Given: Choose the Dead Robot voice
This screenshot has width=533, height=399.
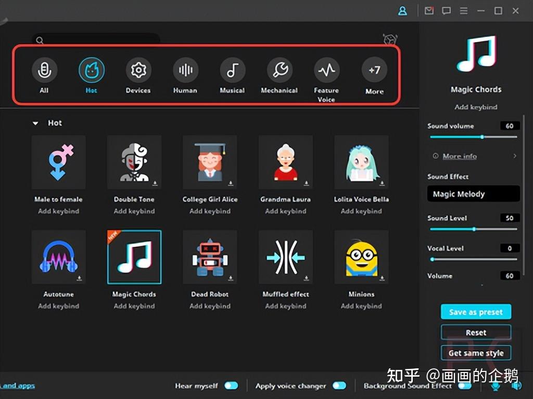Looking at the screenshot, I should click(x=210, y=257).
